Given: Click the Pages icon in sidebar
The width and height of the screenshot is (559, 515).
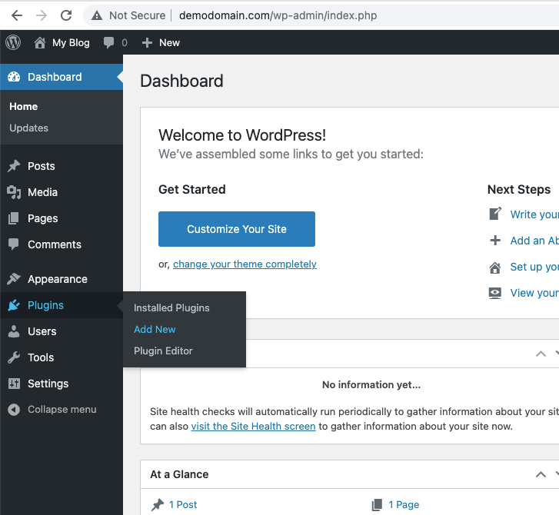Looking at the screenshot, I should click(14, 218).
